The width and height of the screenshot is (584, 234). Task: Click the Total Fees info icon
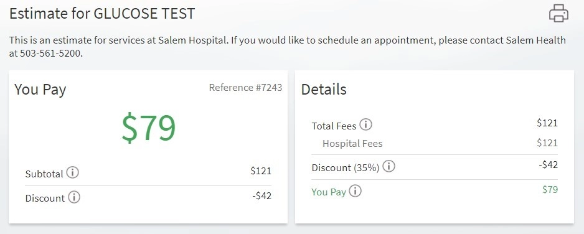tap(365, 124)
